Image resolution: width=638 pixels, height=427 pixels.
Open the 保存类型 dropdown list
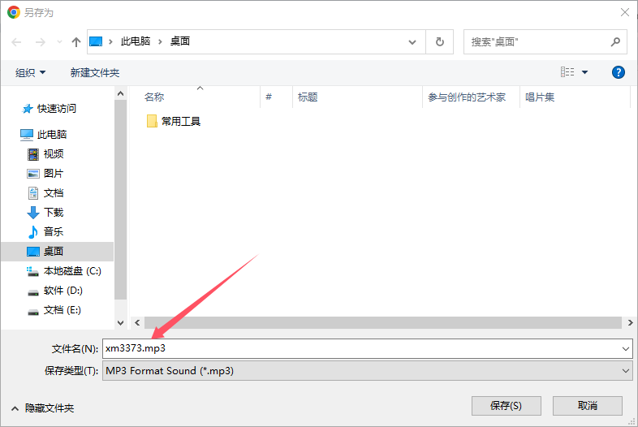click(x=366, y=370)
